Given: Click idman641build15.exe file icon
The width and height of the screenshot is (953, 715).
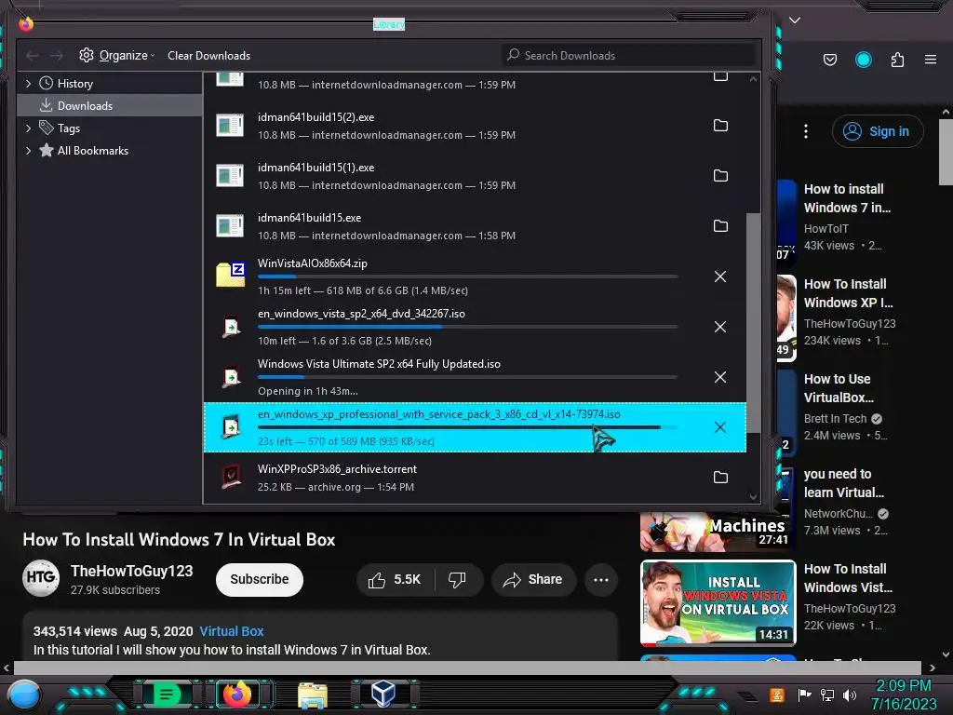Looking at the screenshot, I should (x=230, y=226).
